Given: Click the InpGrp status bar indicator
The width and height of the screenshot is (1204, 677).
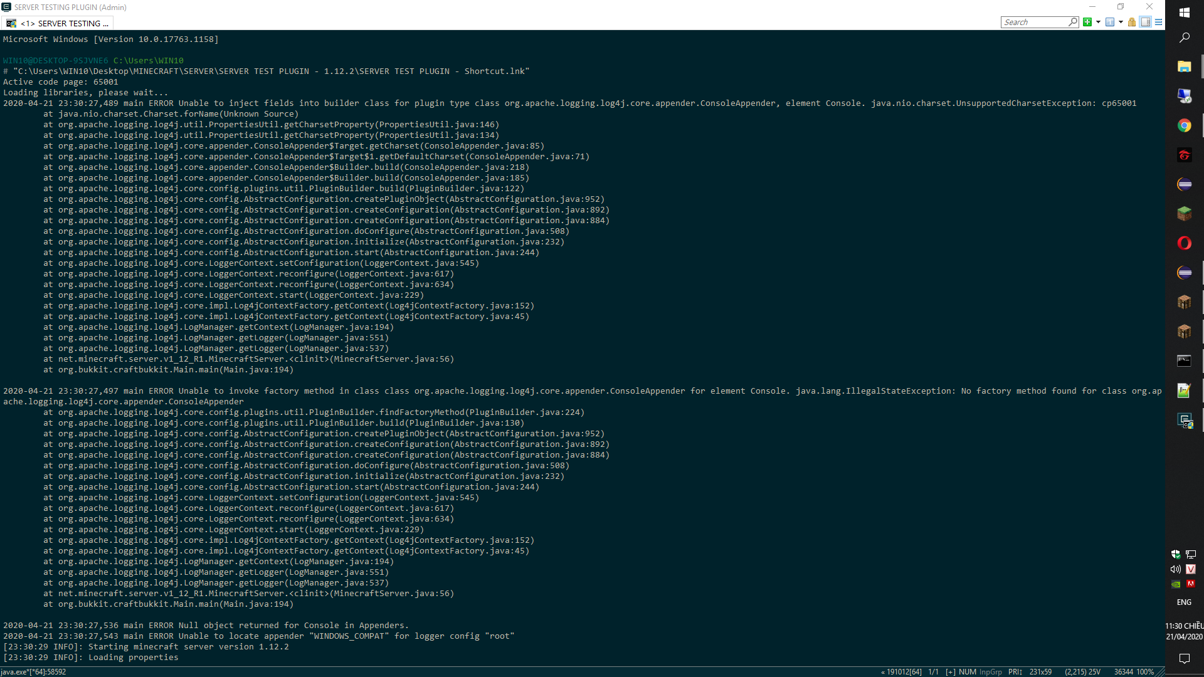Looking at the screenshot, I should pyautogui.click(x=991, y=672).
